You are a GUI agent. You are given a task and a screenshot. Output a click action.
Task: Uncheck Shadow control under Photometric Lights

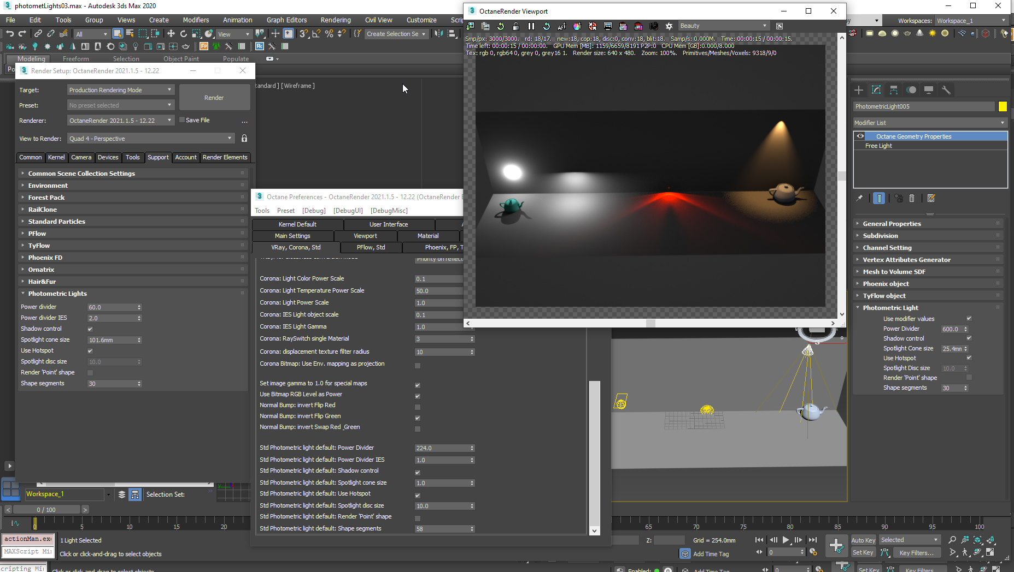(x=90, y=329)
